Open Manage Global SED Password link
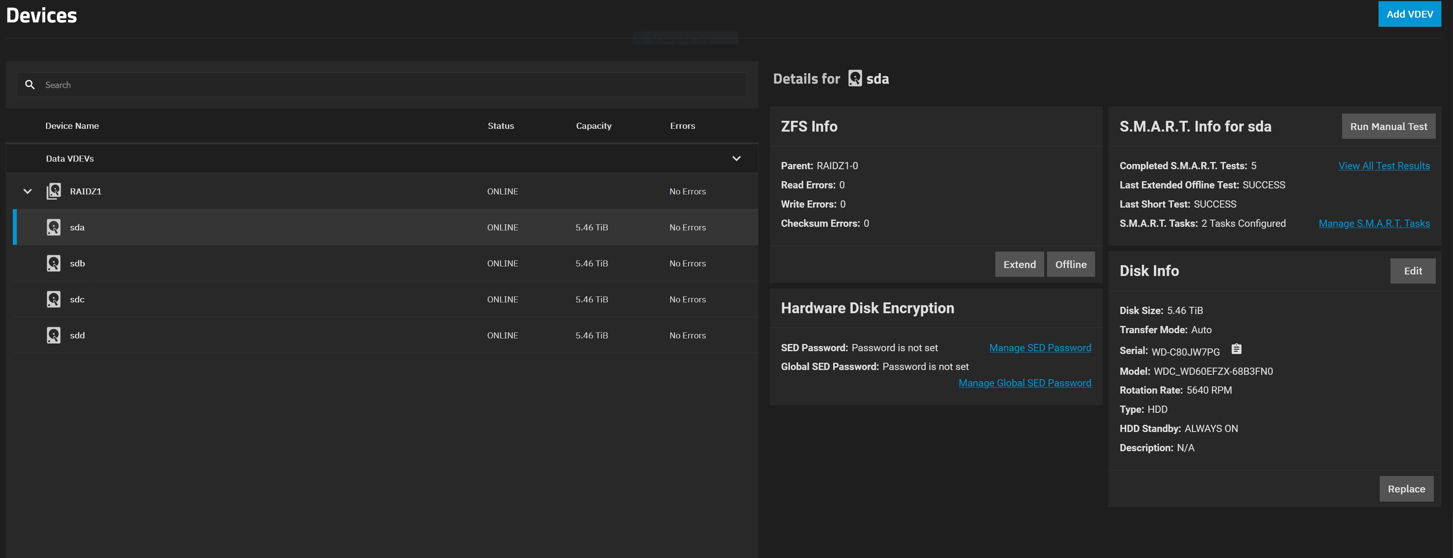Viewport: 1453px width, 558px height. (1024, 383)
